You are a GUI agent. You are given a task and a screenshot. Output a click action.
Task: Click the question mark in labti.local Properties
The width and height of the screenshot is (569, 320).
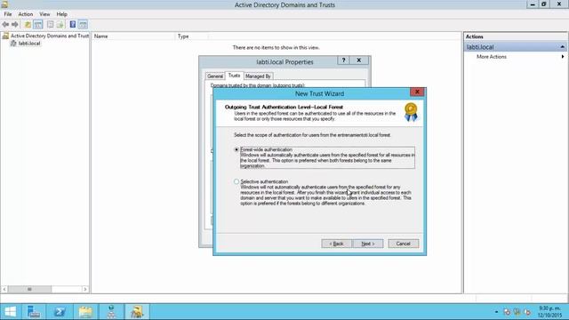pos(343,60)
